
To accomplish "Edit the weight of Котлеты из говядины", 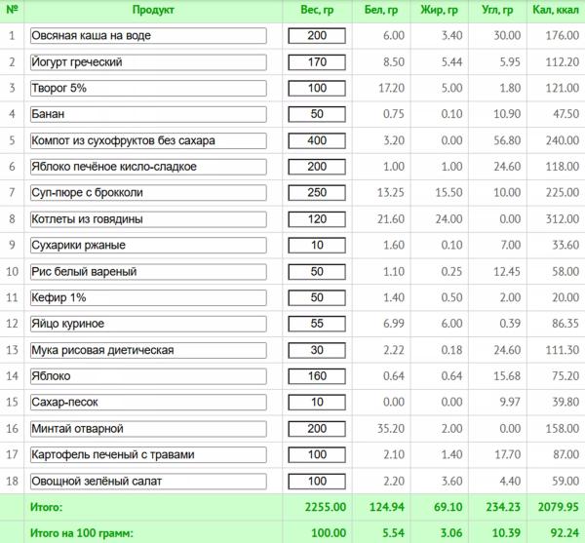I will [317, 219].
